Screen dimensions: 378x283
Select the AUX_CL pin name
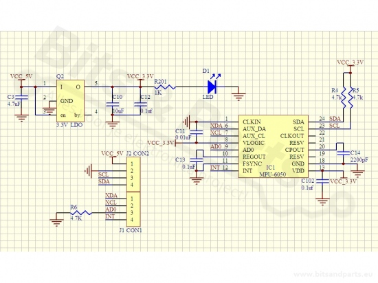[254, 136]
